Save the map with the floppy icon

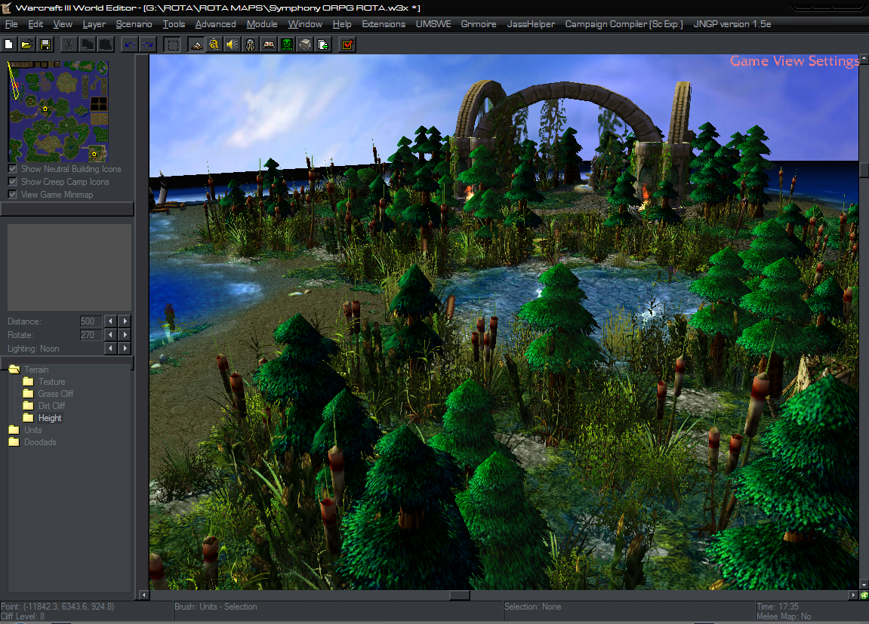point(45,45)
